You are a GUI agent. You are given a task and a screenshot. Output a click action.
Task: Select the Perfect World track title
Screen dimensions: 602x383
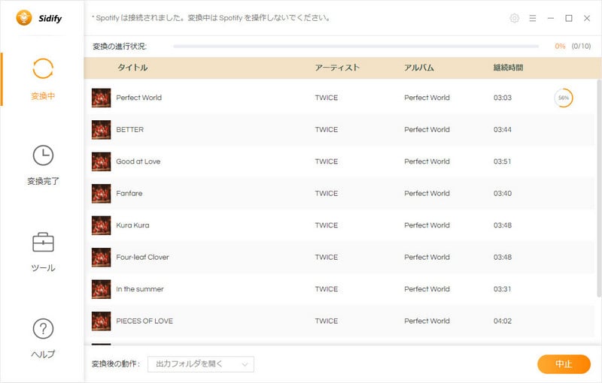[x=139, y=98]
